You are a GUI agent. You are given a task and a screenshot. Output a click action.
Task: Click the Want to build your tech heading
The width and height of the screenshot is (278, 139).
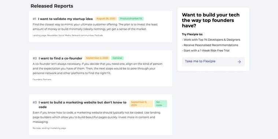[211, 20]
